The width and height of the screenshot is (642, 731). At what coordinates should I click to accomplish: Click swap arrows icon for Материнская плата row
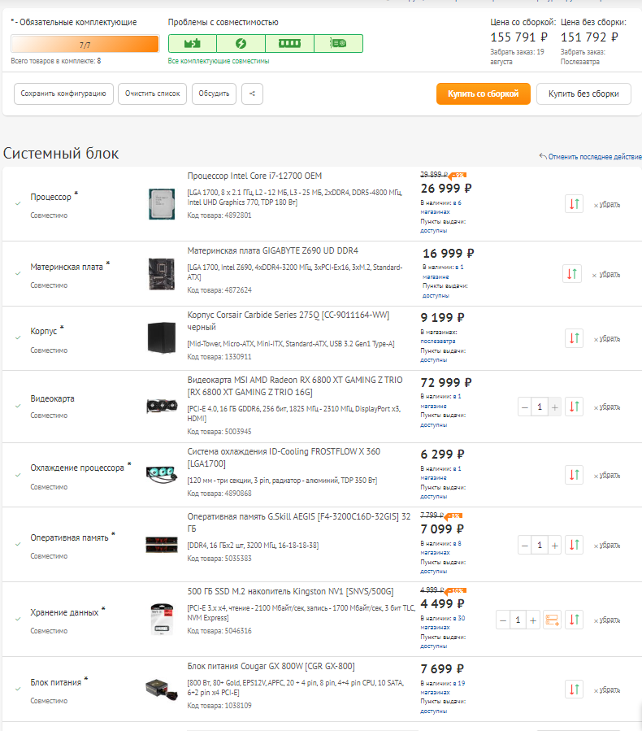571,274
